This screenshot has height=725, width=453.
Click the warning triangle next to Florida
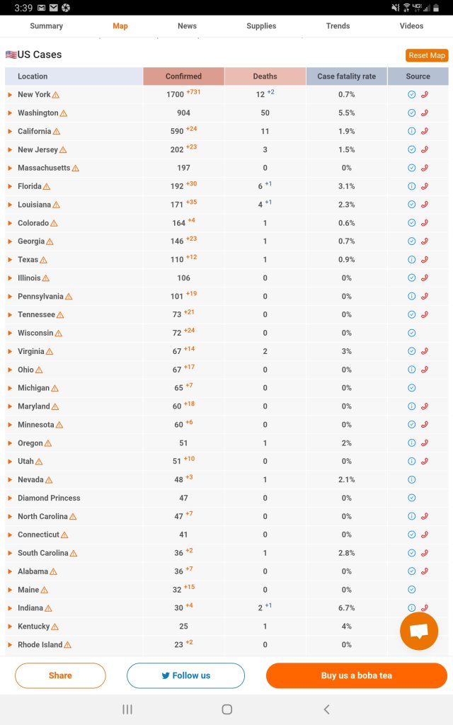pyautogui.click(x=47, y=187)
